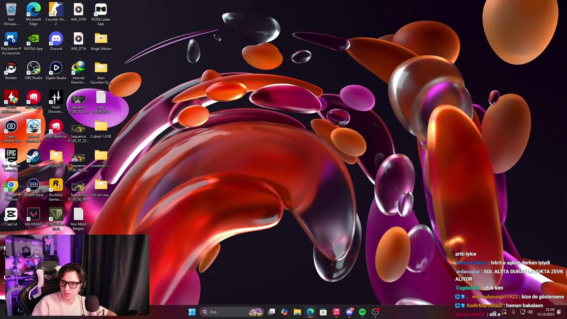
Task: Select the Outlast Trials shortcut
Action: [56, 219]
